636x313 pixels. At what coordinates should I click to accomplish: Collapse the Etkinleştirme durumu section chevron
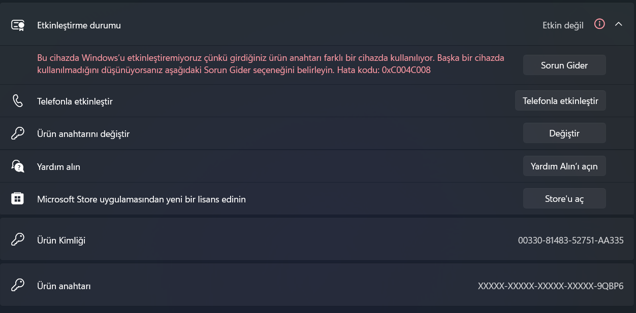click(618, 24)
